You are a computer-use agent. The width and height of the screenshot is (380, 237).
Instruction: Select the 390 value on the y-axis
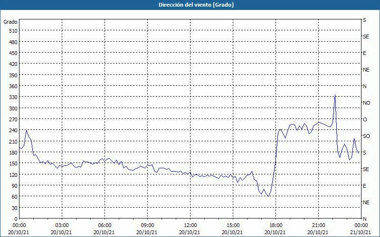pyautogui.click(x=13, y=75)
